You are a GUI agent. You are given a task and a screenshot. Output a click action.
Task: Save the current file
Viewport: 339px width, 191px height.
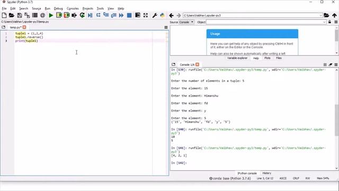click(20, 15)
